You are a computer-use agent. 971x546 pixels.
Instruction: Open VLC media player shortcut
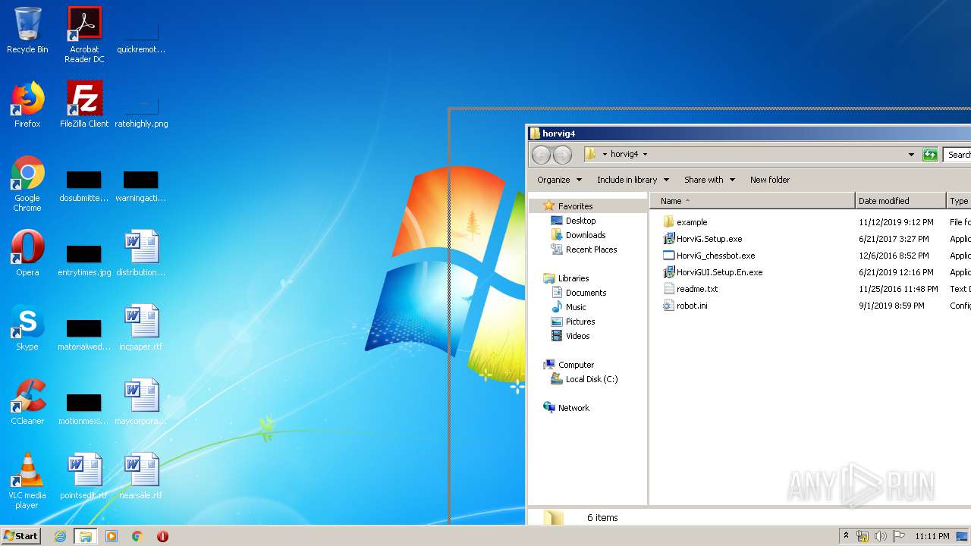[x=27, y=481]
